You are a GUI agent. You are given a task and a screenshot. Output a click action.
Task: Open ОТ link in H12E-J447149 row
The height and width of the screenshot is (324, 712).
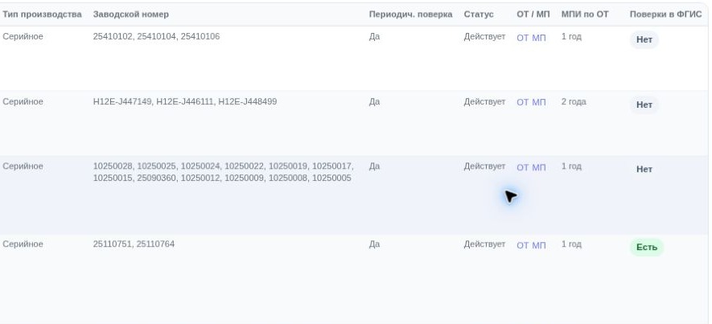[x=522, y=102]
